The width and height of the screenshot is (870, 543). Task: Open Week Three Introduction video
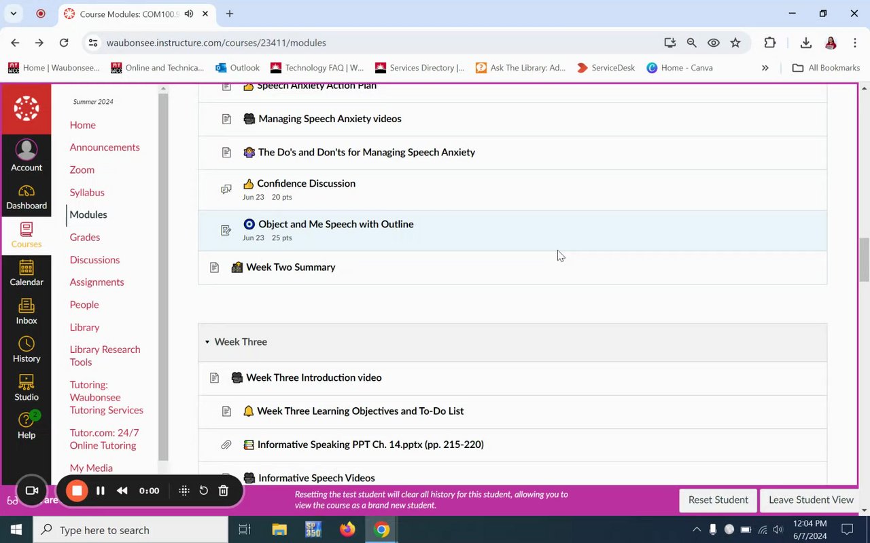(x=313, y=377)
